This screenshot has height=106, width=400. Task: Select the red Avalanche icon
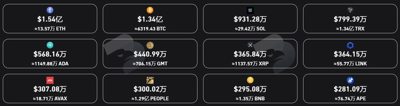point(50,80)
